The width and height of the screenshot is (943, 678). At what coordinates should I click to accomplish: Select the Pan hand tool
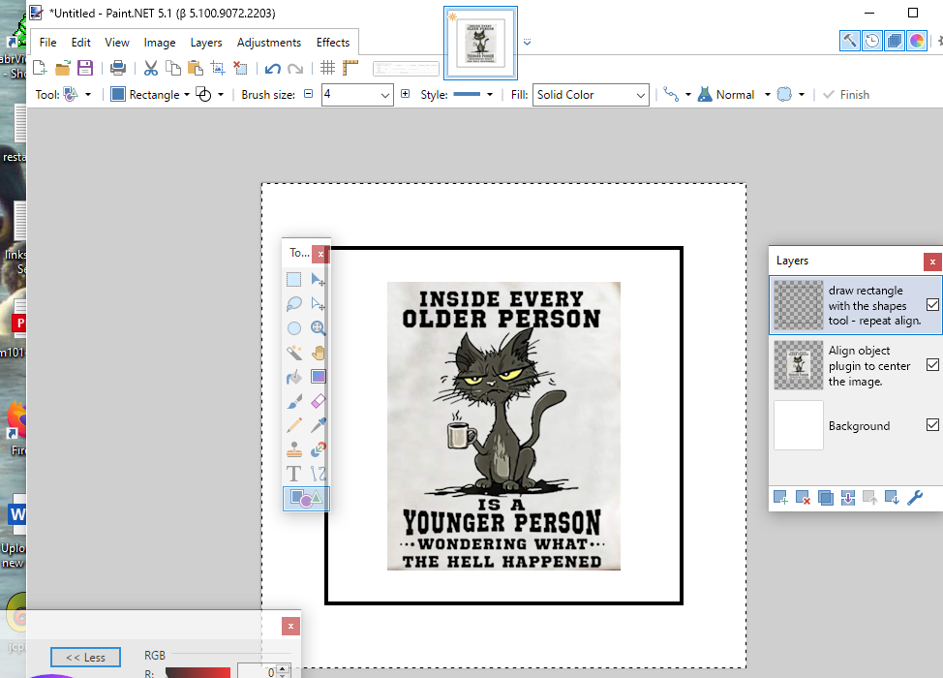tap(319, 353)
